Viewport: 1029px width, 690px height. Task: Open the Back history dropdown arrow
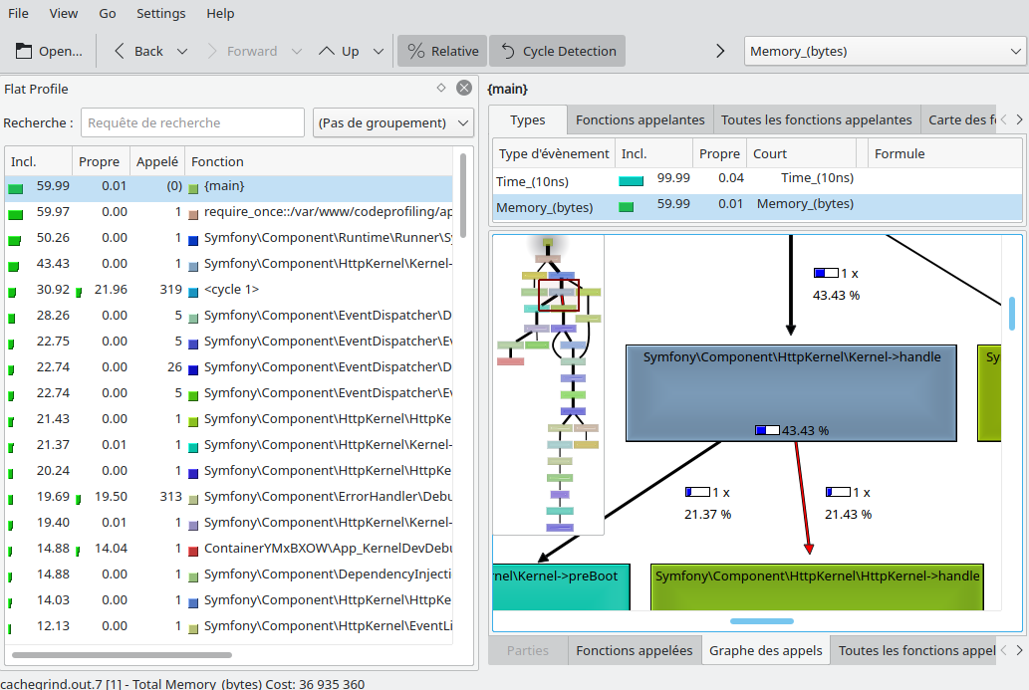pyautogui.click(x=182, y=51)
